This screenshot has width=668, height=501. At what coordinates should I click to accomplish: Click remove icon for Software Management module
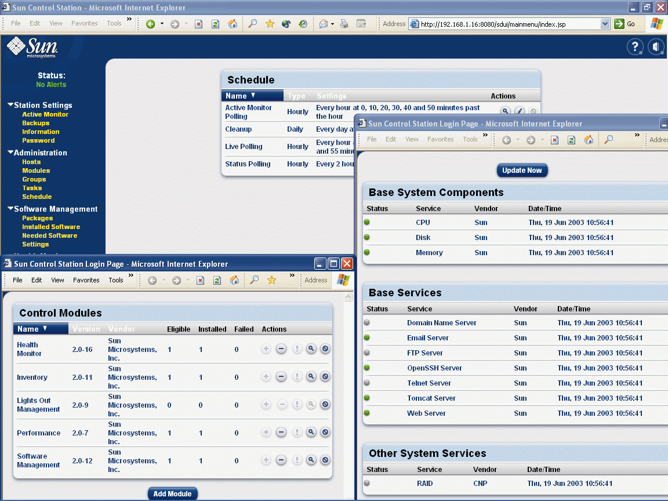click(325, 460)
